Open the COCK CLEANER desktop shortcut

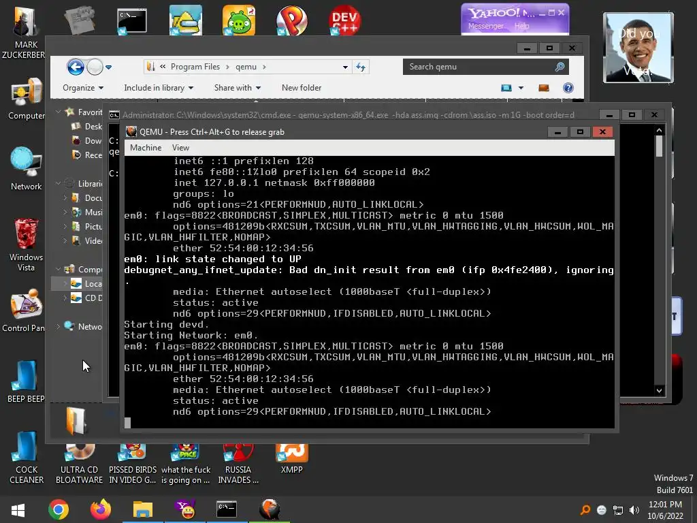27,458
